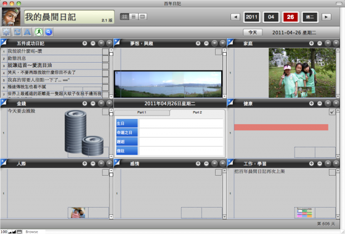The image size is (345, 234).
Task: Toggle the checkbox on success diary row 5
Action: click(105, 80)
